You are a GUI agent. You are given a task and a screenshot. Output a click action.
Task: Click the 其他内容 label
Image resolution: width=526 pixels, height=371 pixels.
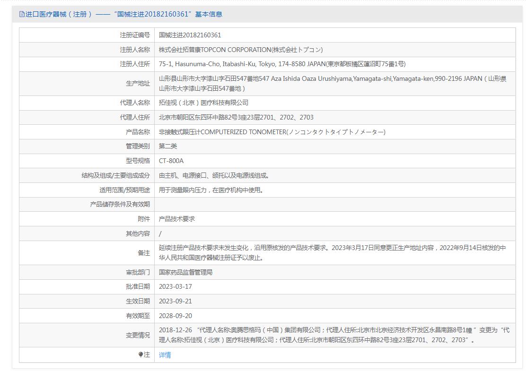[138, 233]
